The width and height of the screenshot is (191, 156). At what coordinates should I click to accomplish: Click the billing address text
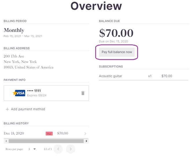pos(28,62)
